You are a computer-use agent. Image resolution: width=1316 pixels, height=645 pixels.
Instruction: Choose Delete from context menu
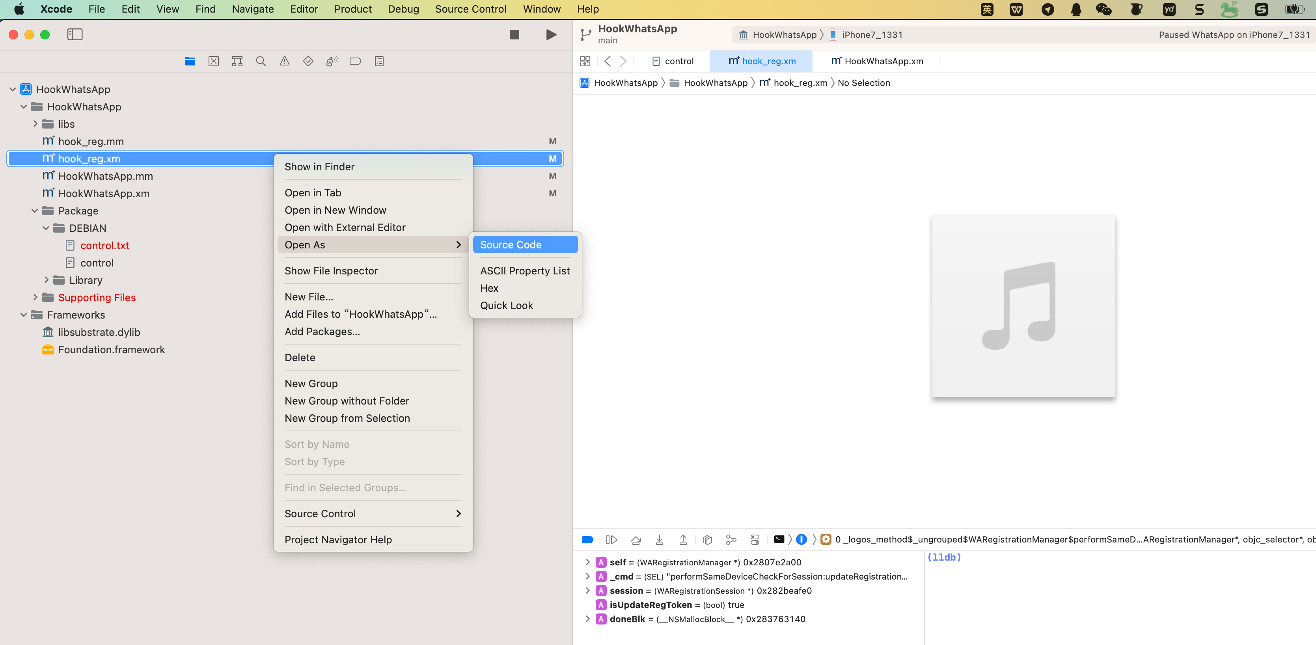(x=373, y=358)
